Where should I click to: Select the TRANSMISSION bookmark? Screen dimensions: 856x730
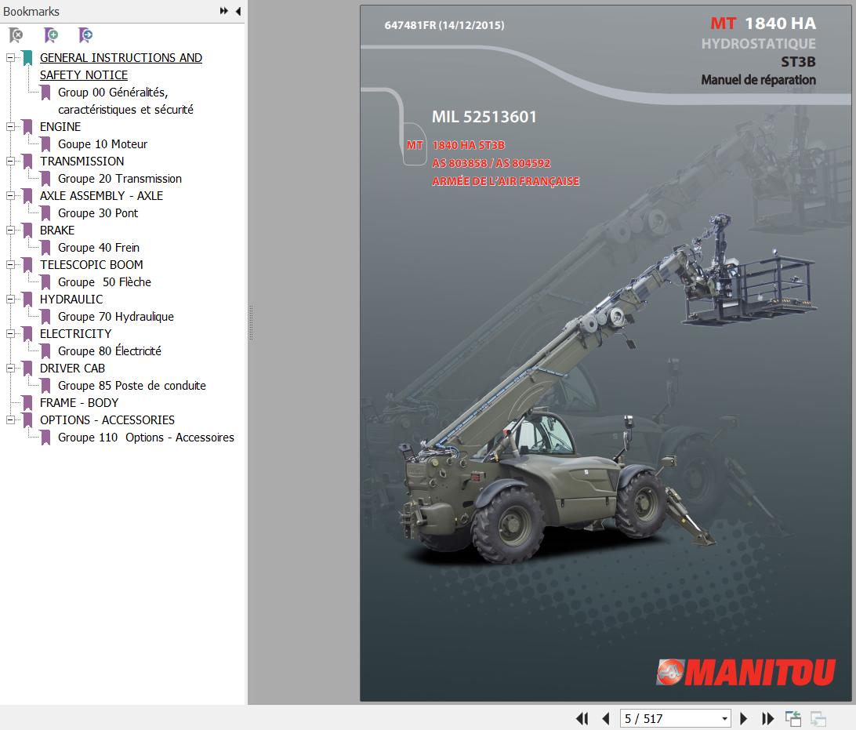click(82, 161)
